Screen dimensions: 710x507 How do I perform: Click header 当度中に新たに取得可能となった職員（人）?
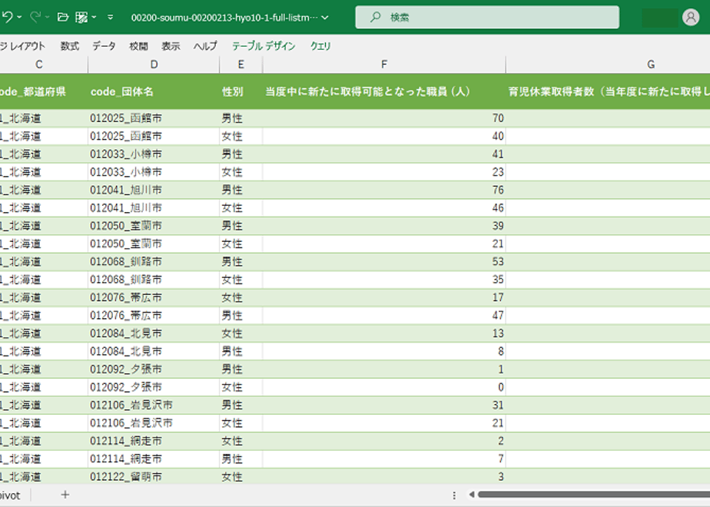point(384,91)
